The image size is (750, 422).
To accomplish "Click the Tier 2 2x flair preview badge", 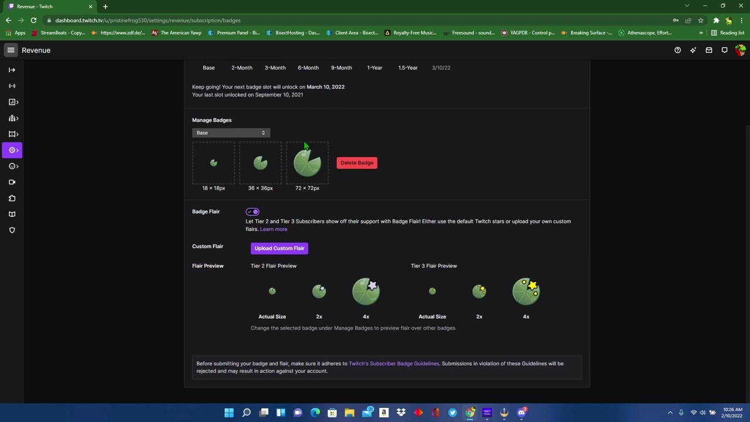I will pyautogui.click(x=319, y=291).
